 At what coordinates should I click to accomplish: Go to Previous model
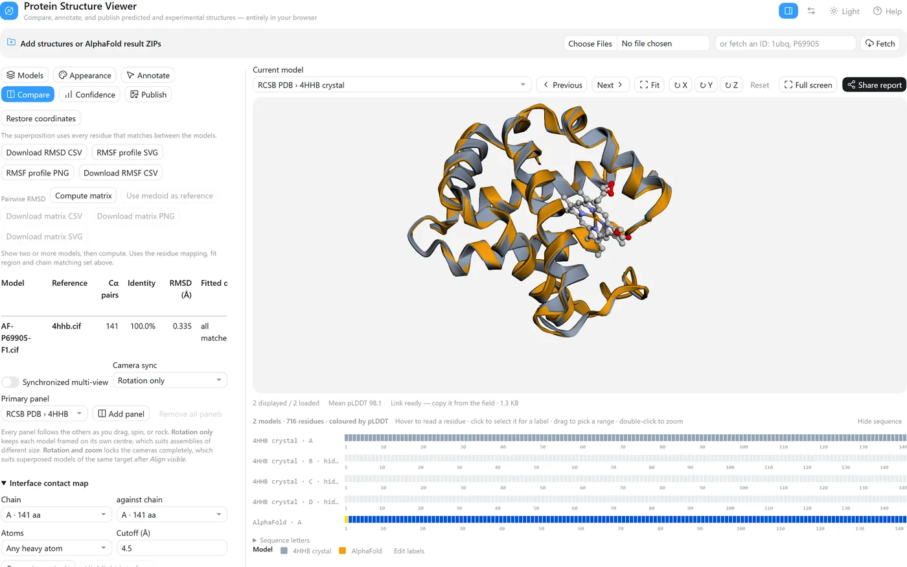(x=562, y=85)
